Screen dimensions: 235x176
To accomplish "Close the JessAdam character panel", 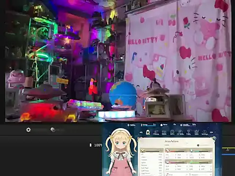I will (x=214, y=138).
